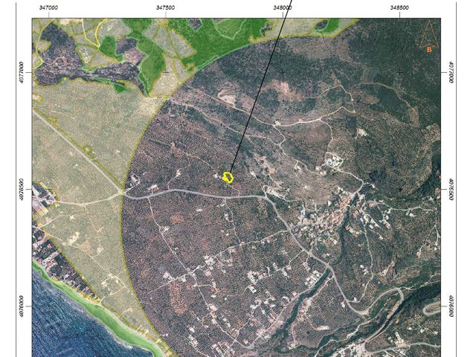
Task: Select the yellow outlined parcel on the map
Action: tap(228, 178)
